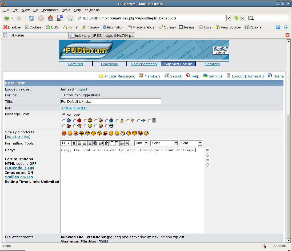Apply Underline with the U formatting icon
The height and width of the screenshot is (251, 292).
click(x=74, y=143)
